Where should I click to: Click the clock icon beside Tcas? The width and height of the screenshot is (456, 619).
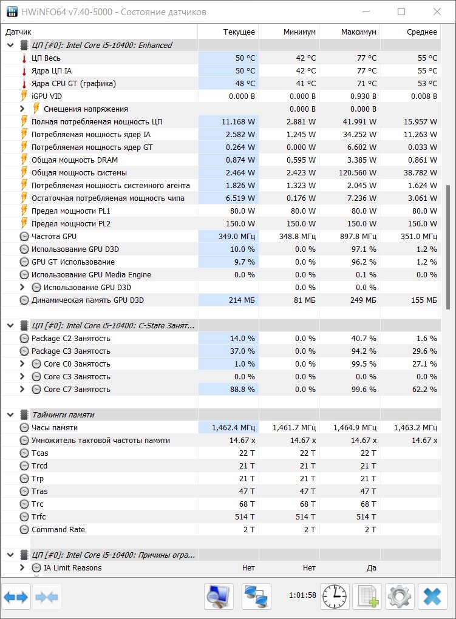[x=24, y=453]
